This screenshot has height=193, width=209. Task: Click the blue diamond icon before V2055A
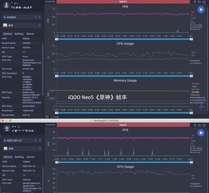(5, 17)
